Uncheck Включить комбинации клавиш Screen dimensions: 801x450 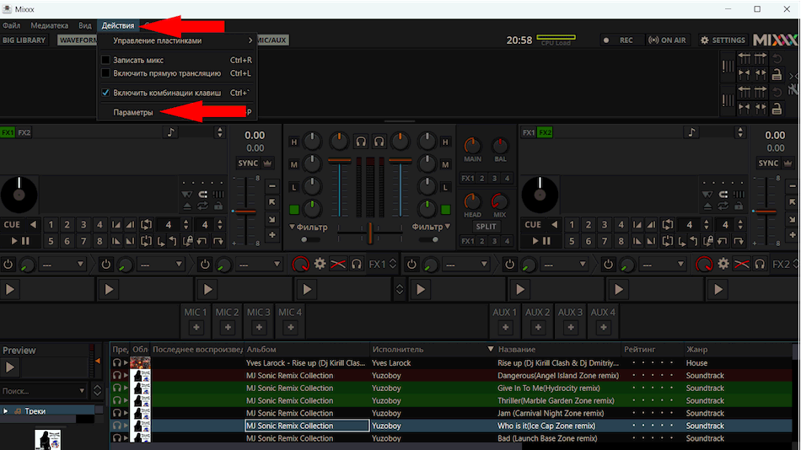[105, 93]
